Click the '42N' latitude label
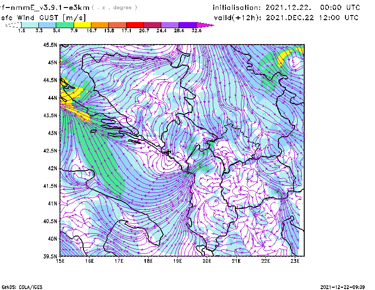This screenshot has width=375, height=290. 52,168
